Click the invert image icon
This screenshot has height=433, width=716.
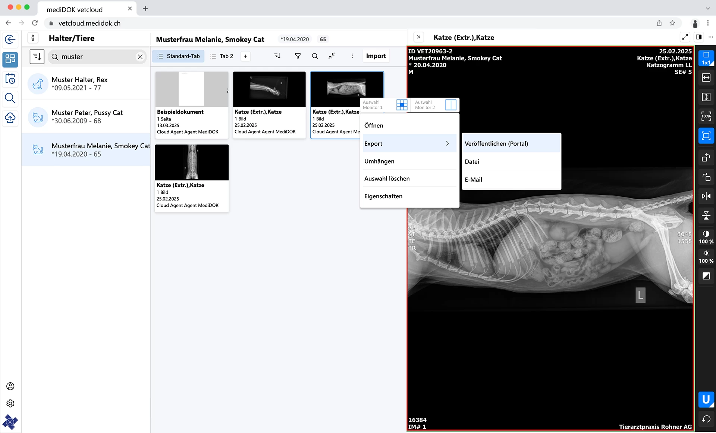(706, 276)
